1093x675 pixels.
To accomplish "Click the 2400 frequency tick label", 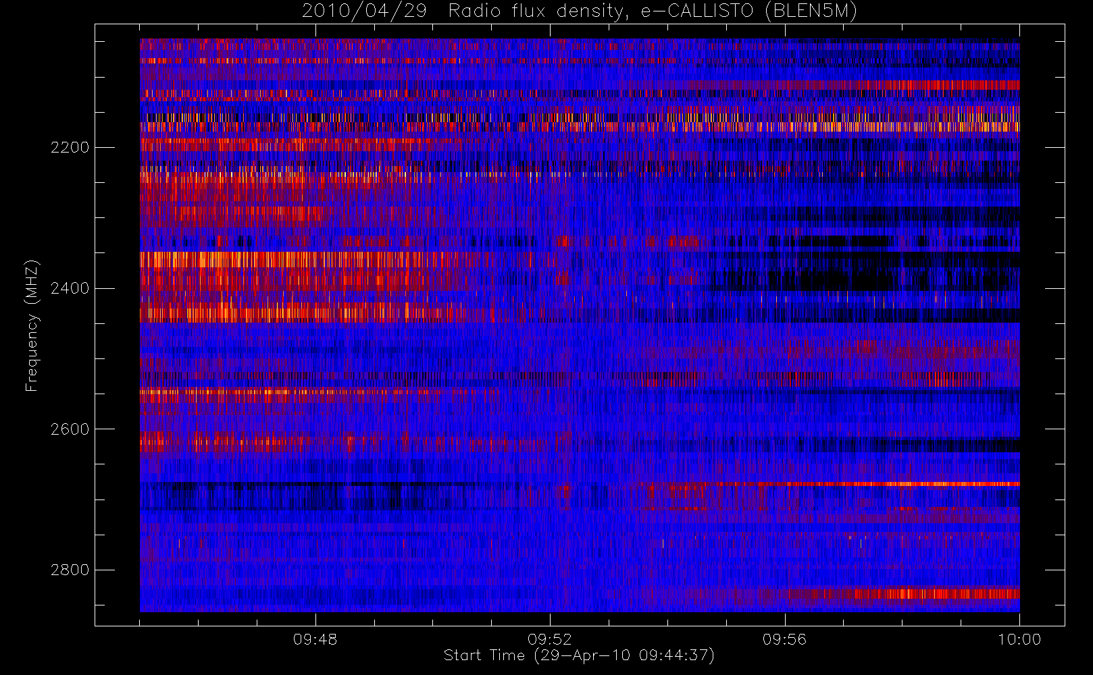I will point(70,289).
